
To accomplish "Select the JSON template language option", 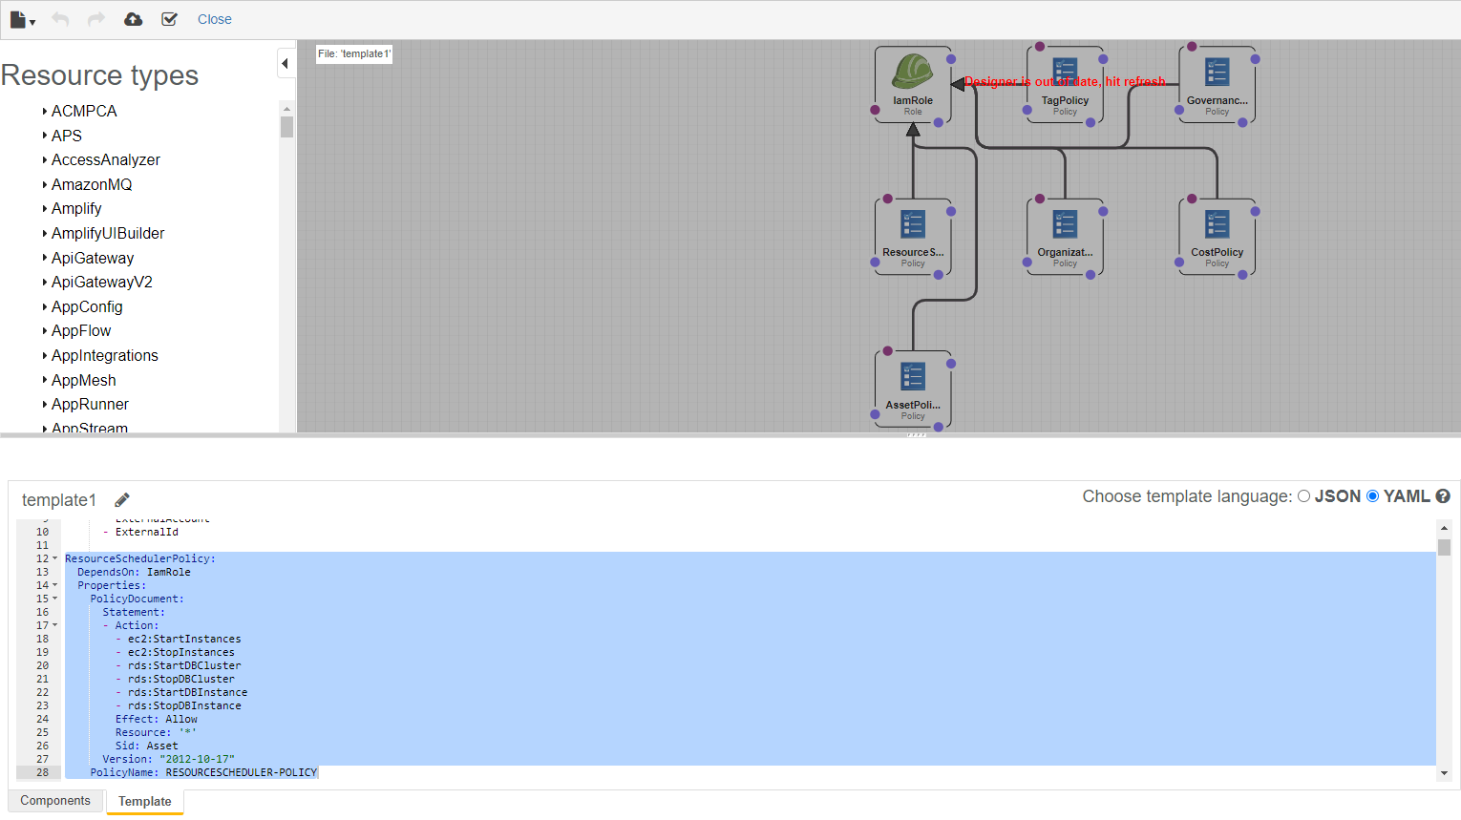I will pyautogui.click(x=1303, y=496).
